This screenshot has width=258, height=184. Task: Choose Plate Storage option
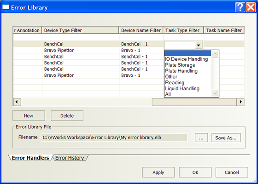[180, 65]
